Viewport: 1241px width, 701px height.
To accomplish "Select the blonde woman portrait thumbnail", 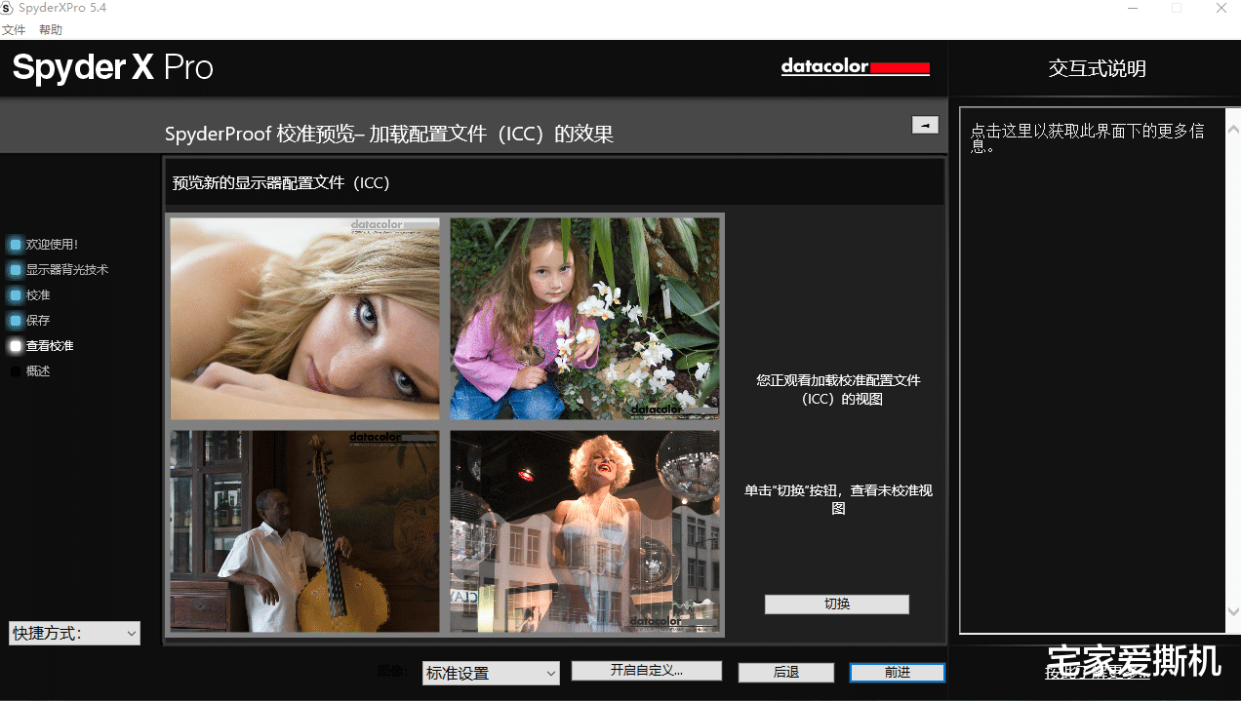I will pyautogui.click(x=305, y=319).
